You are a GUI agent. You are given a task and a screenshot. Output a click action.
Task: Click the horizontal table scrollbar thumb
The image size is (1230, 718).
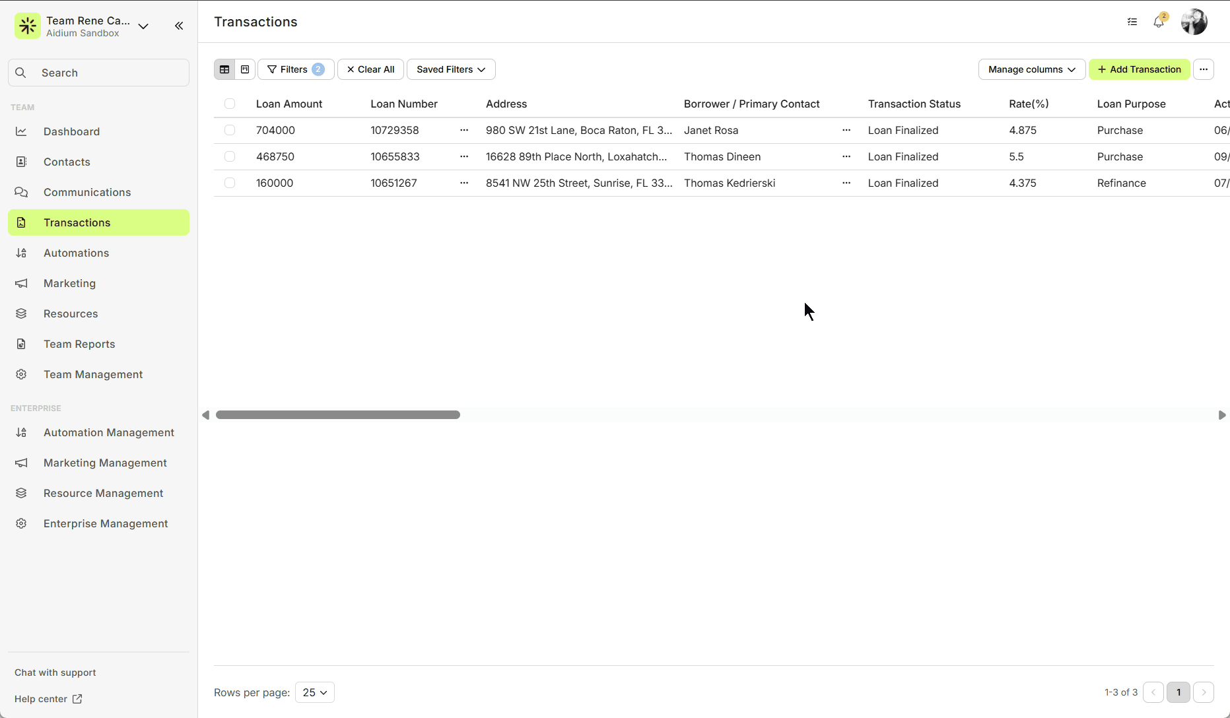(x=337, y=415)
